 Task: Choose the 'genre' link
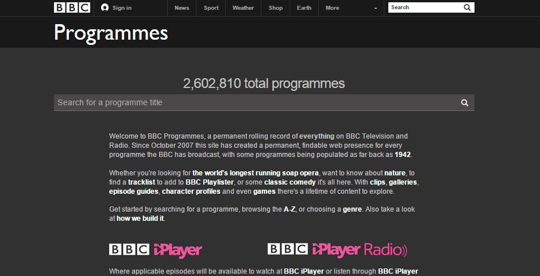click(x=352, y=209)
